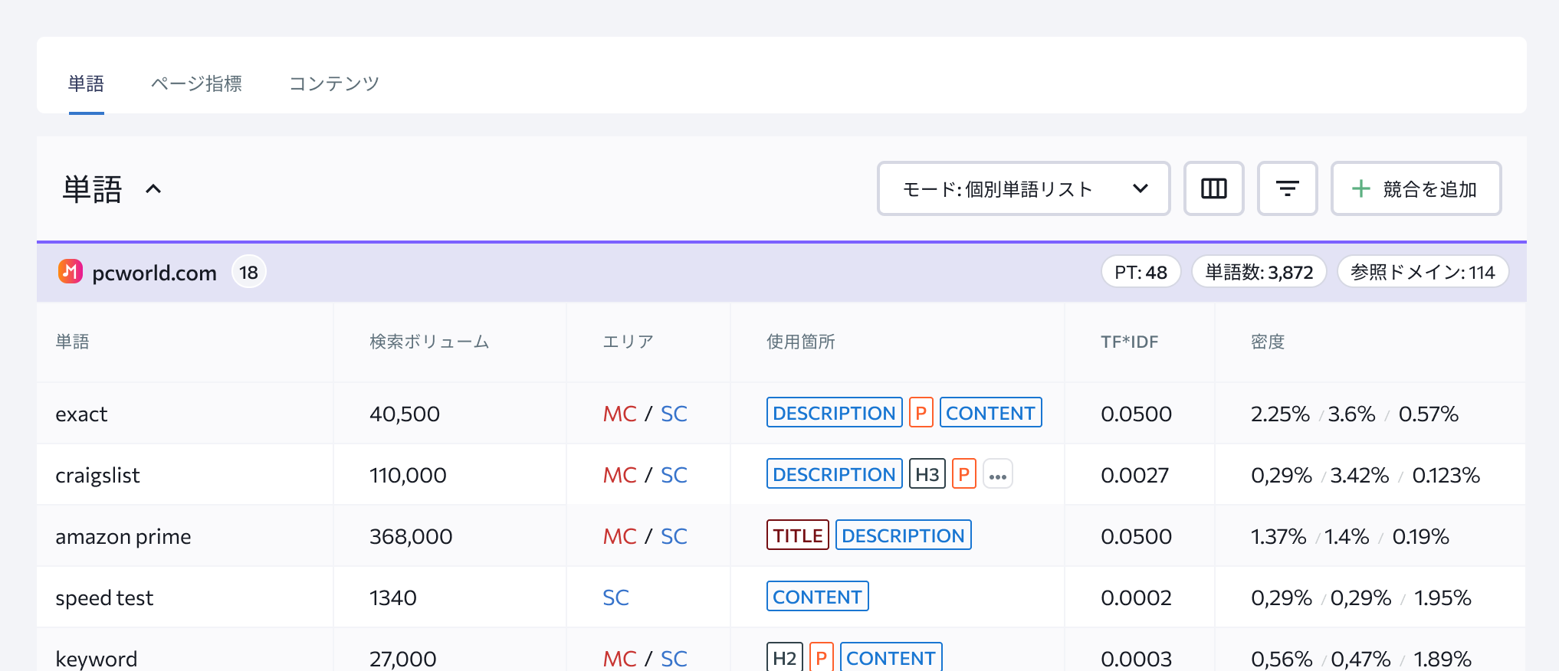Switch to the コンテンツ tab
This screenshot has height=671, width=1559.
[x=334, y=83]
